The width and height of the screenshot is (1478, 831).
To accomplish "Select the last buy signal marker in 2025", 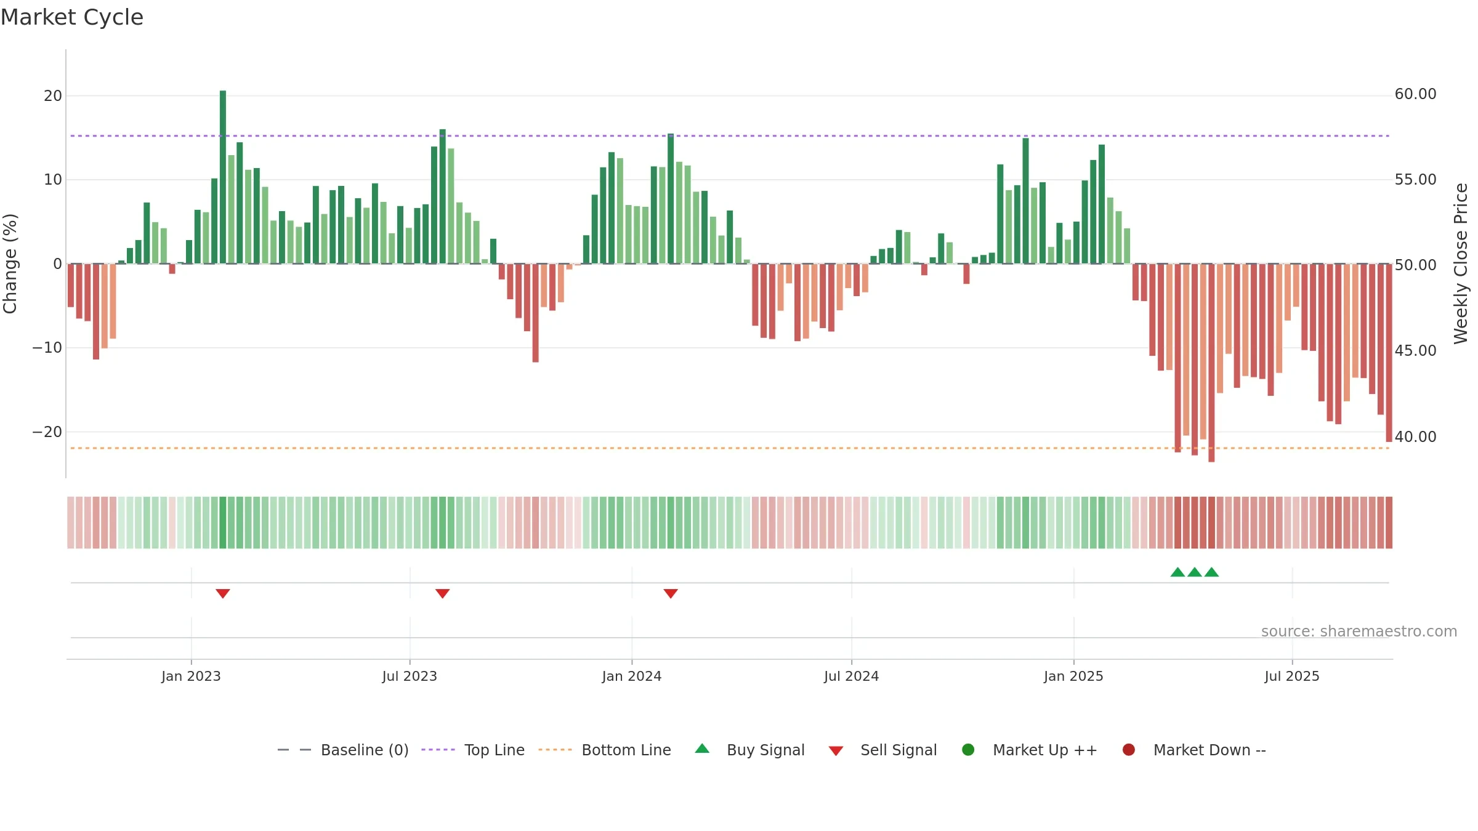I will [1211, 572].
